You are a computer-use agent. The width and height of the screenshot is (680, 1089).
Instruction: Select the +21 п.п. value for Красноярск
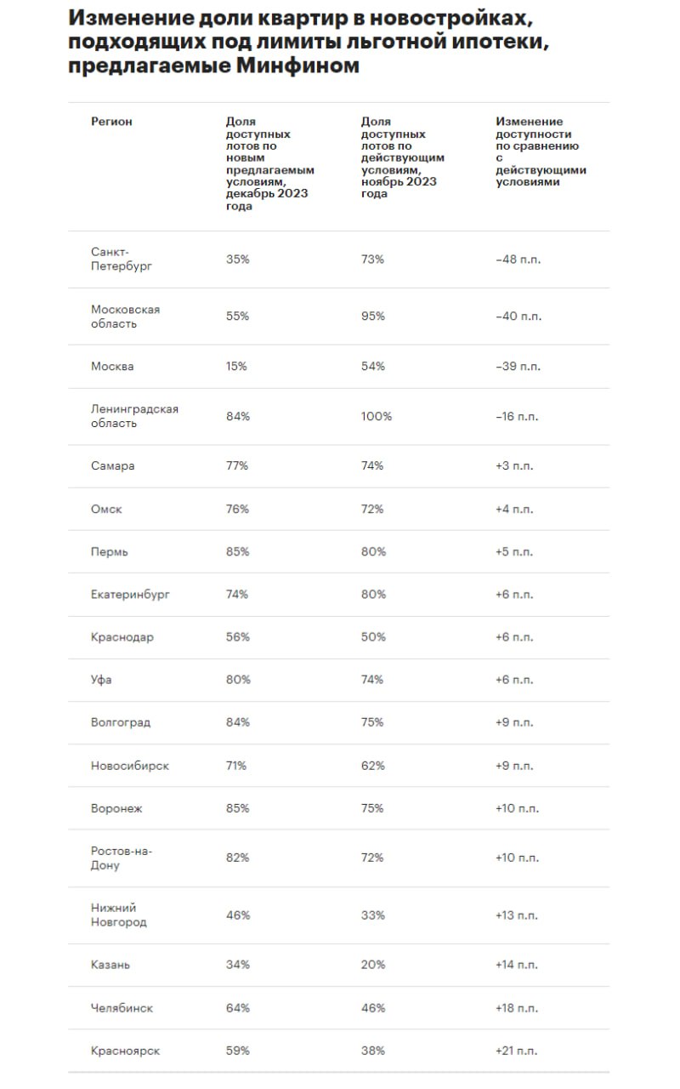(x=517, y=1051)
